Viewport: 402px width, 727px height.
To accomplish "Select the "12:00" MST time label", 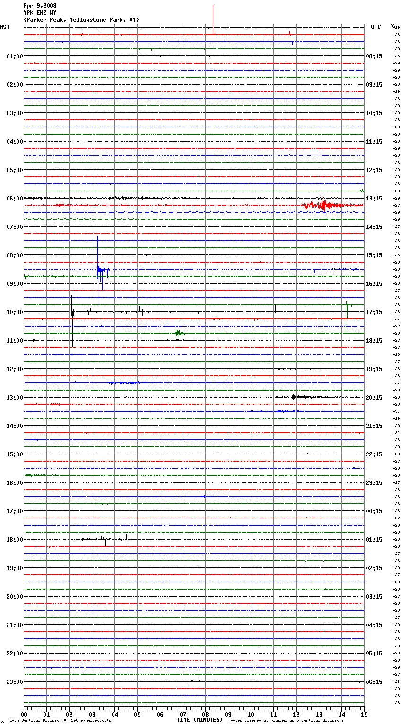I will pos(15,369).
